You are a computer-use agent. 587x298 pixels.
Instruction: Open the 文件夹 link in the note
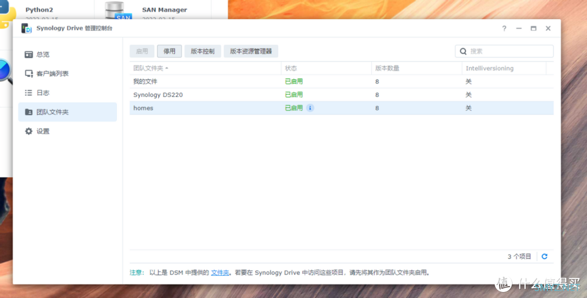coord(220,272)
